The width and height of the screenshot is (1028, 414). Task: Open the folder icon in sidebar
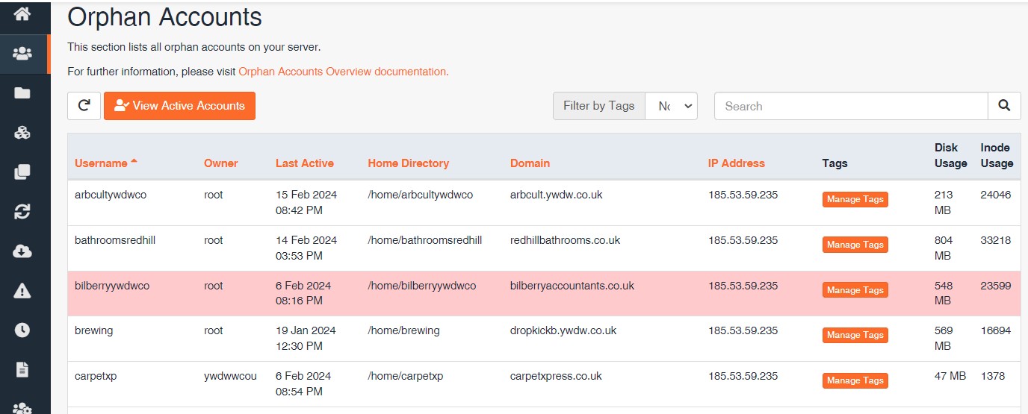[22, 93]
